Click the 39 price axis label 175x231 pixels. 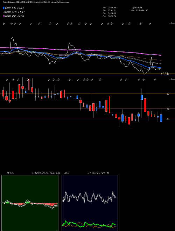coord(168,119)
